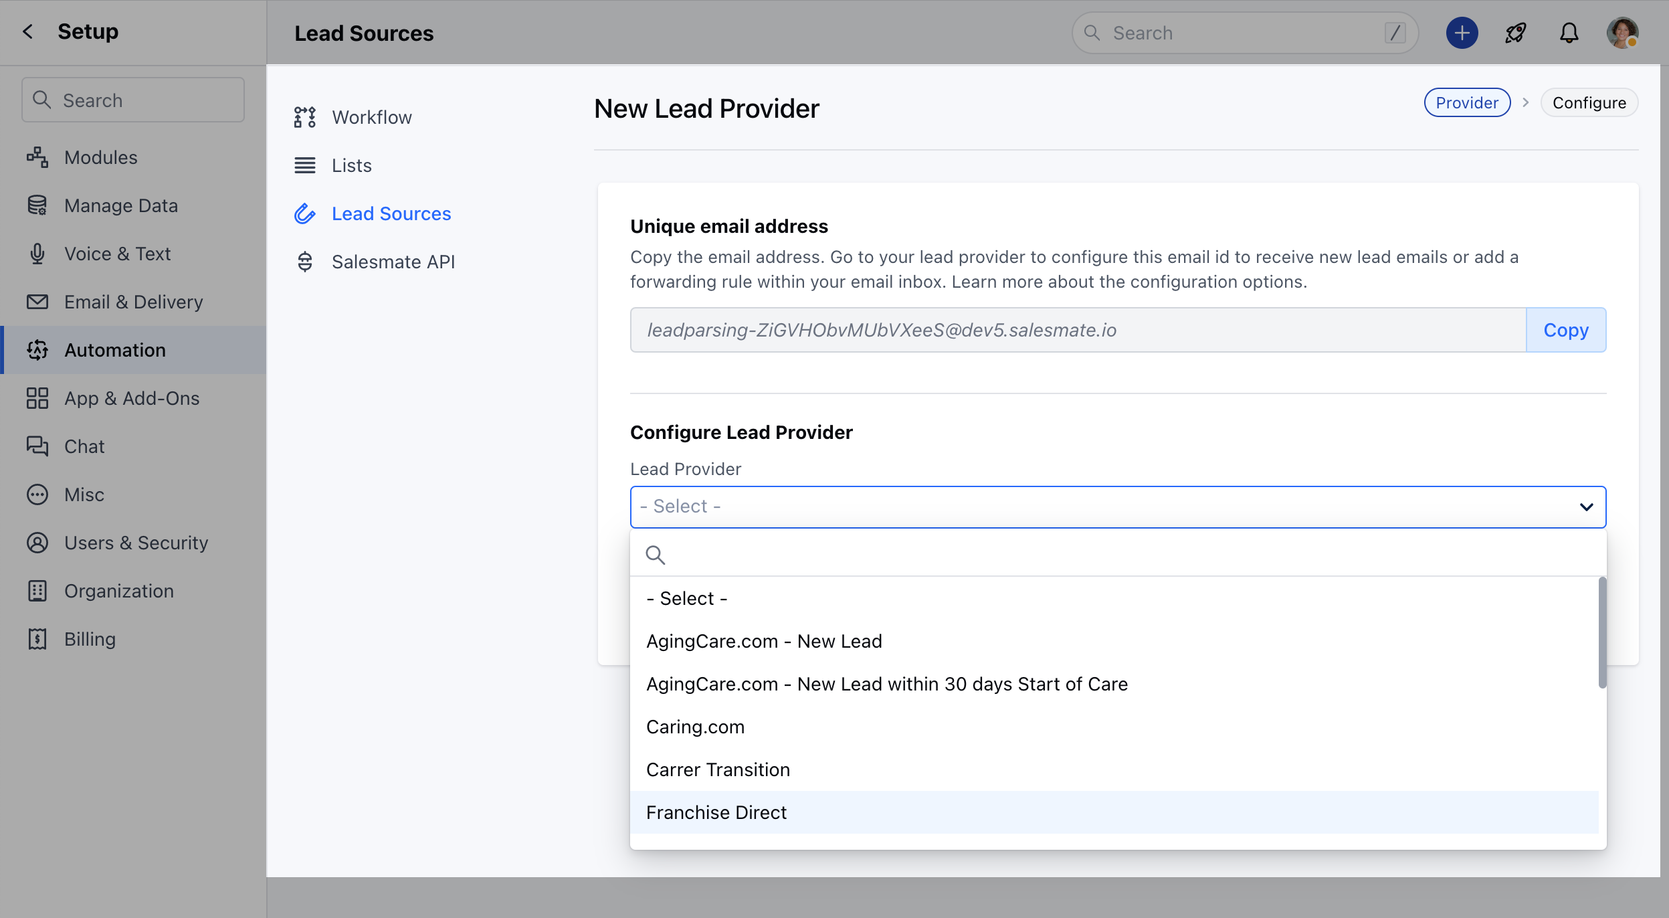Image resolution: width=1669 pixels, height=918 pixels.
Task: Open the Lists automation page
Action: point(351,165)
